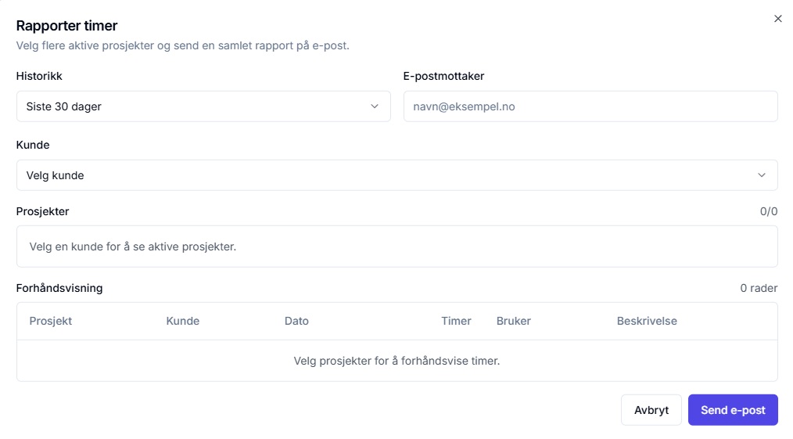Click the "Velg prosjekter for å forhåndsvise timer" message

[396, 361]
